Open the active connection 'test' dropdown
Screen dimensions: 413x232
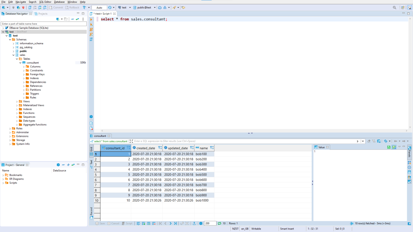tap(130, 8)
